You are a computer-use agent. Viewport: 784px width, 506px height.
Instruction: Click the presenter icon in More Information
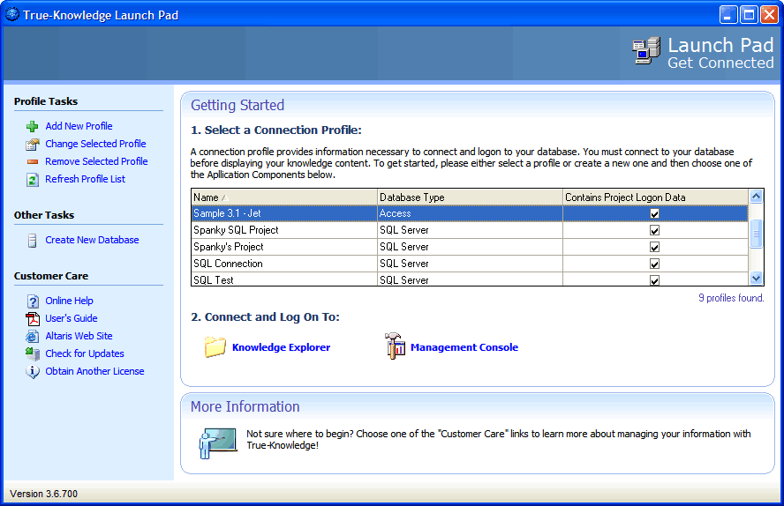[x=217, y=443]
